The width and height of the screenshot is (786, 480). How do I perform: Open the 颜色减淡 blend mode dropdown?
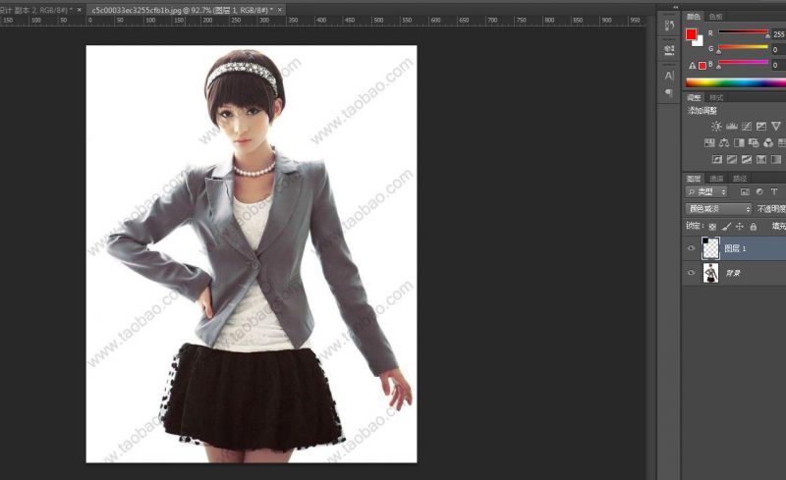click(718, 209)
